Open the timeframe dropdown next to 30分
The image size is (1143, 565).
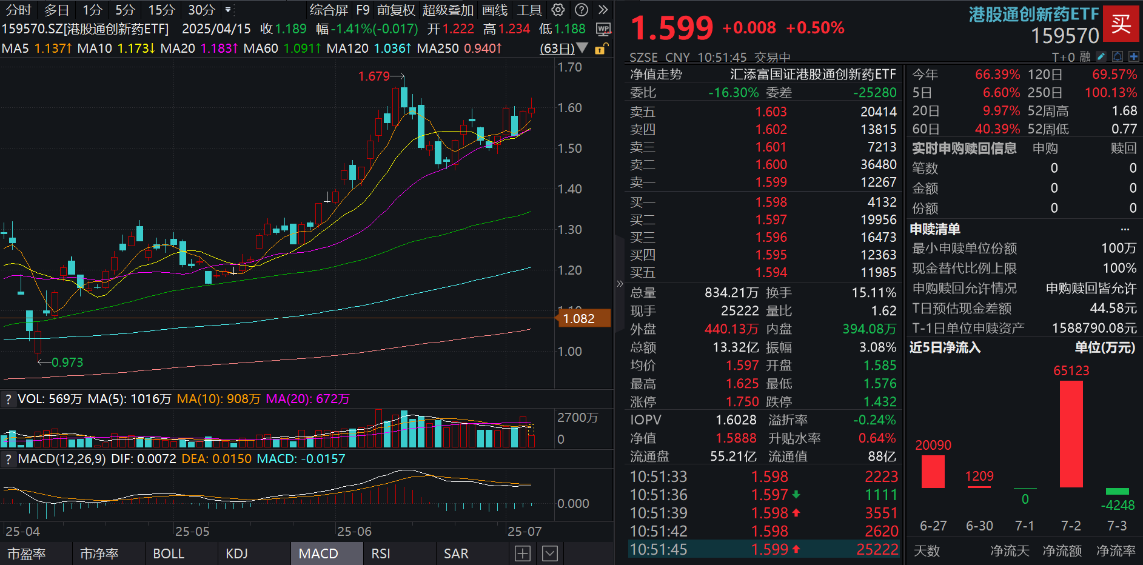point(227,10)
